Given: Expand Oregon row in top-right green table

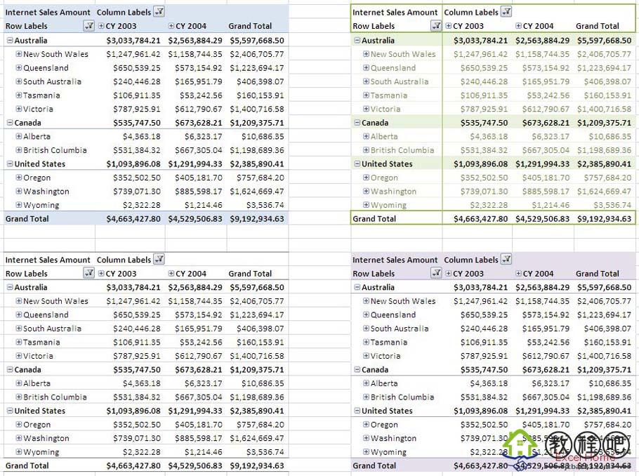Looking at the screenshot, I should coord(366,178).
